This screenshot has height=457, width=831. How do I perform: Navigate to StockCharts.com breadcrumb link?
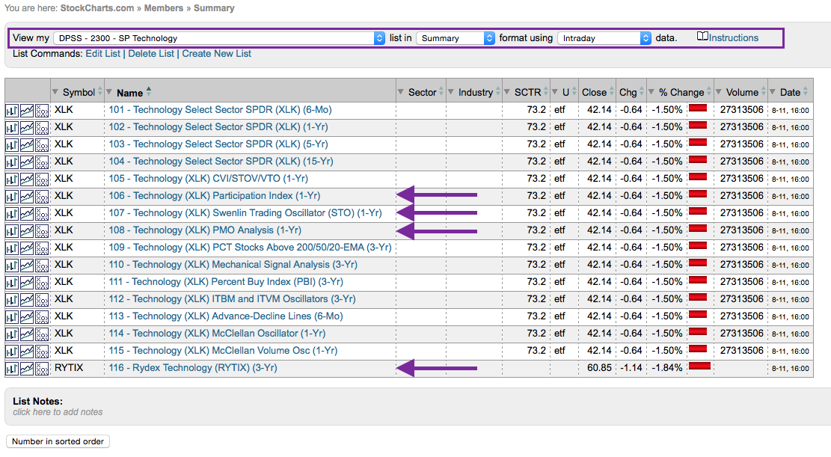coord(97,8)
